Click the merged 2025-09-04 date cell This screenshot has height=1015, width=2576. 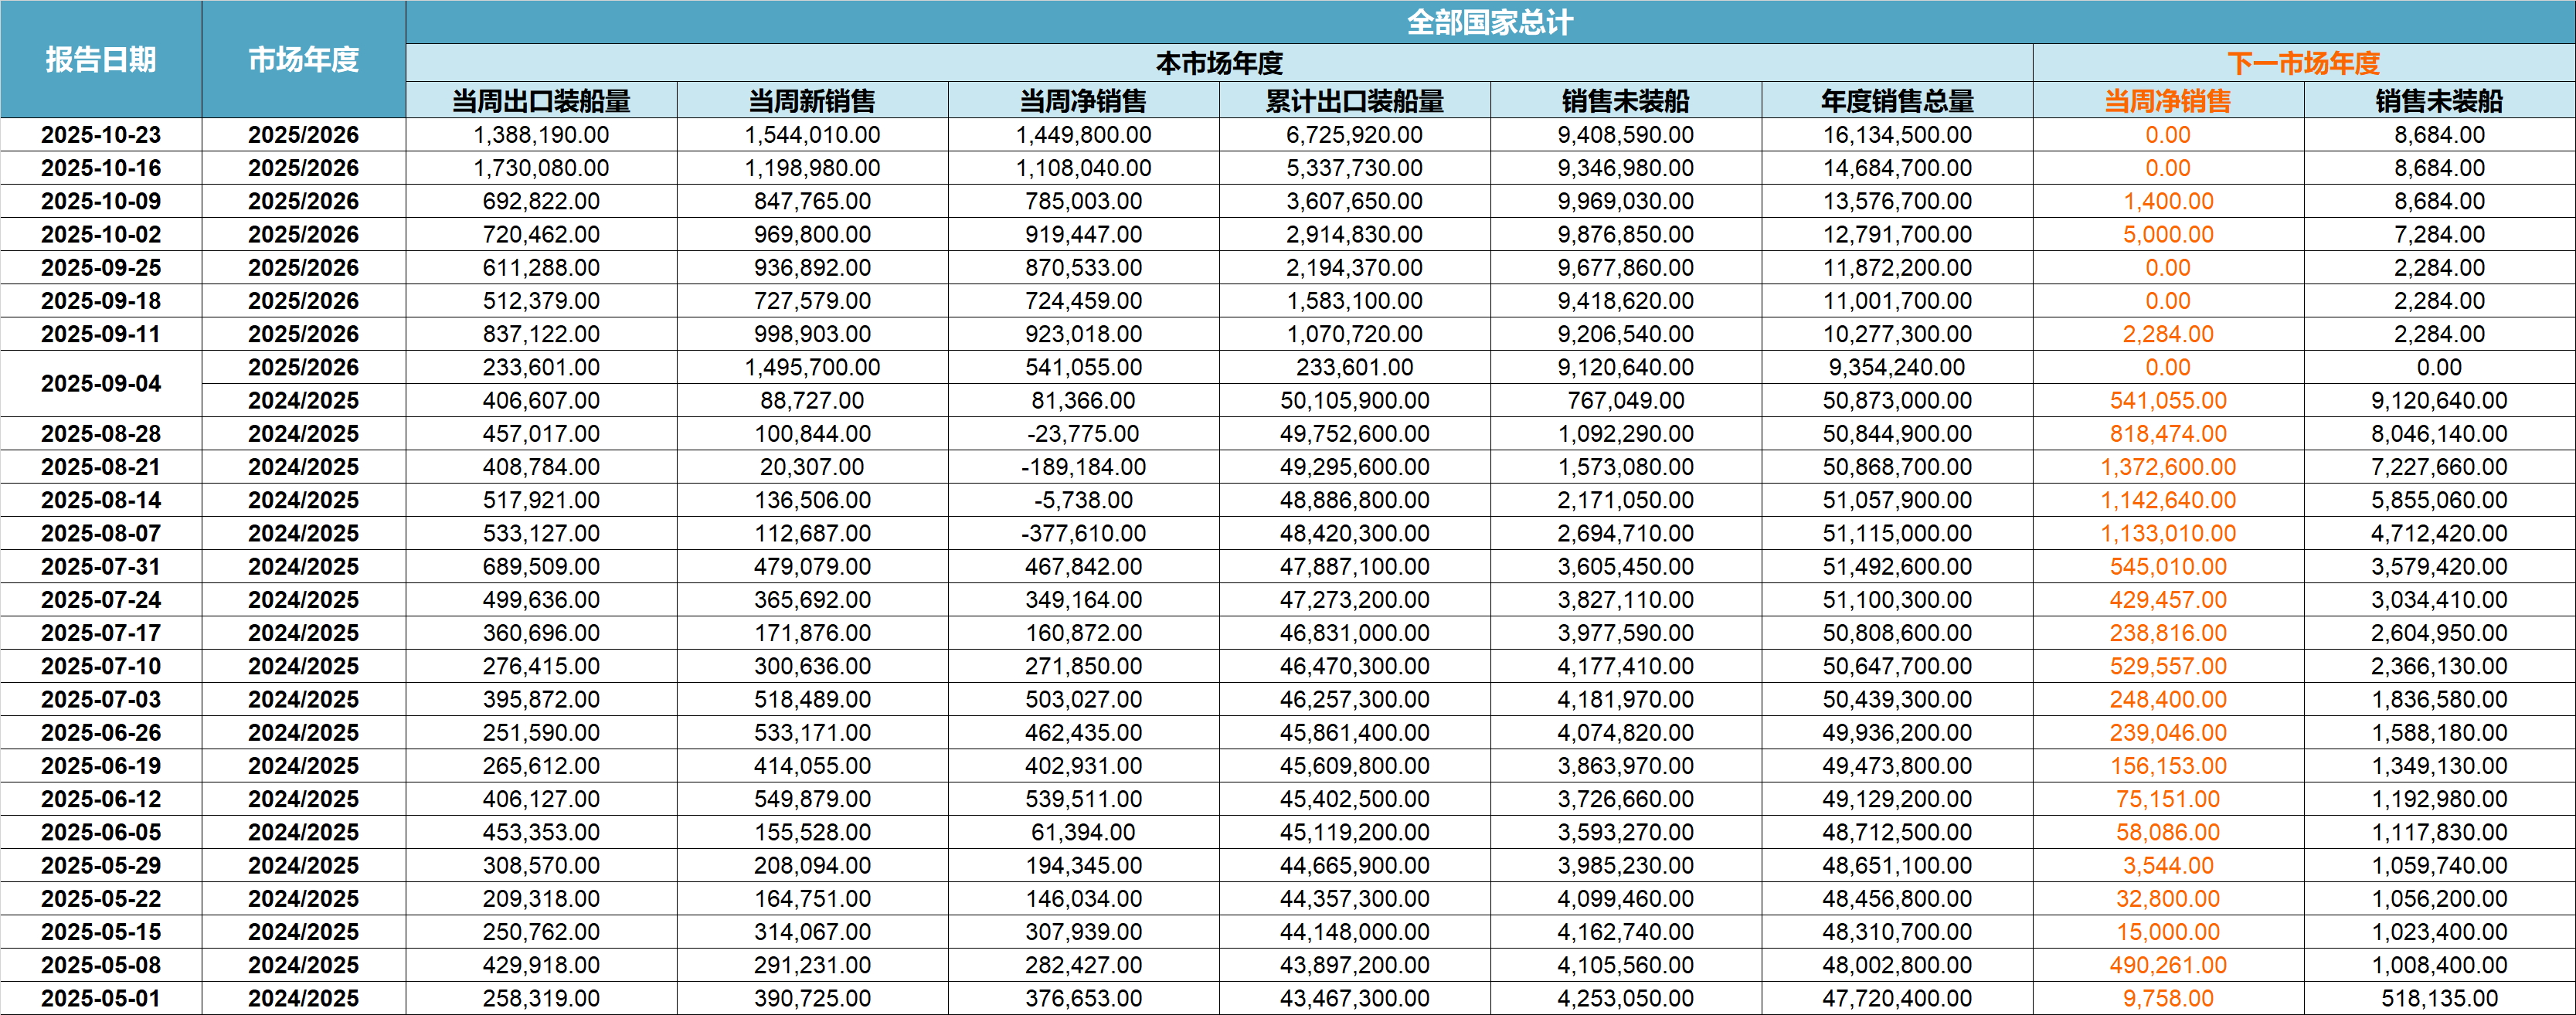(101, 384)
